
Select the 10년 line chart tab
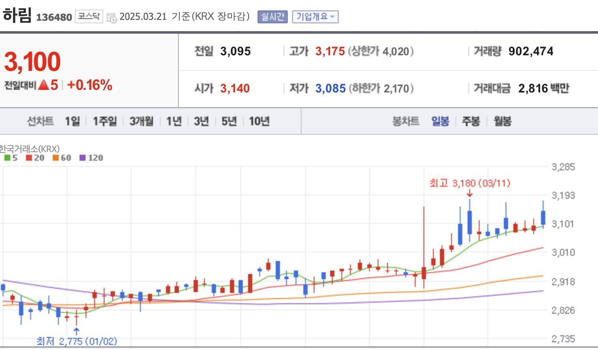259,121
